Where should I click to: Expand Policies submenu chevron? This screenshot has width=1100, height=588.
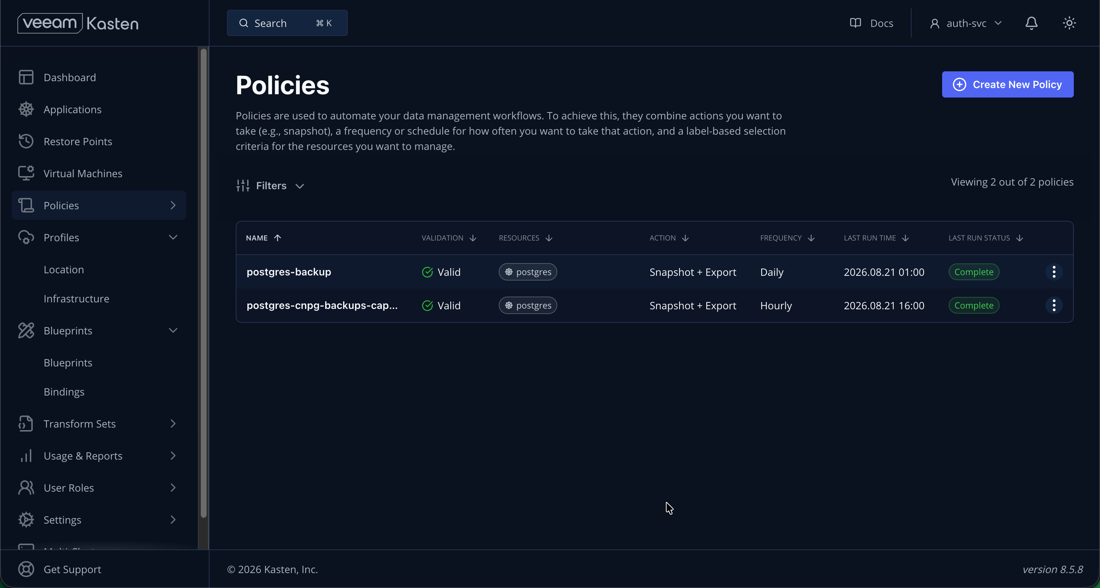coord(173,205)
